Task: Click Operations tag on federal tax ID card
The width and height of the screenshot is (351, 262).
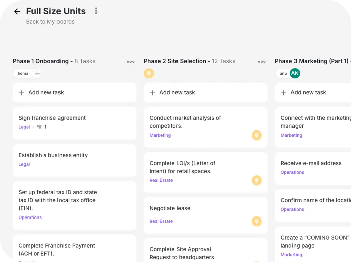Action: pyautogui.click(x=30, y=217)
